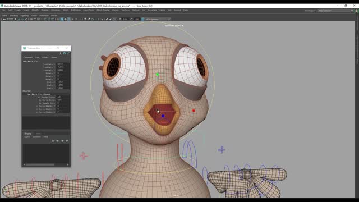Open the Windows menu
The width and height of the screenshot is (359, 202).
point(56,10)
